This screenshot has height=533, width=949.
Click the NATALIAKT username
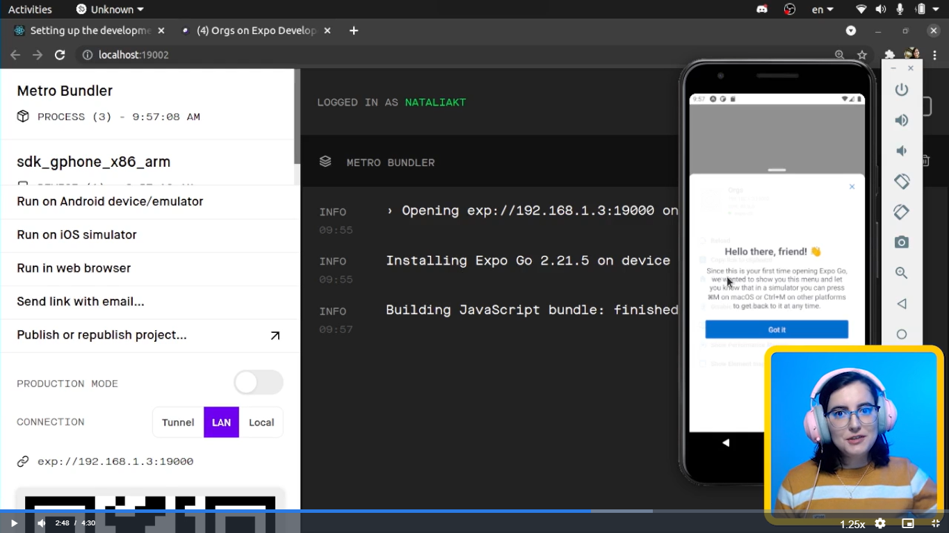point(435,102)
